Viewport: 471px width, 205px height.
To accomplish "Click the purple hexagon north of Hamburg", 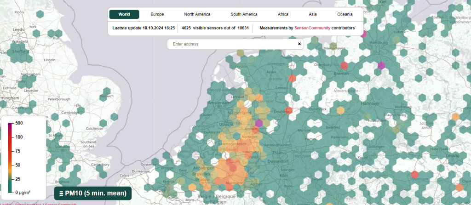I will tap(363, 33).
